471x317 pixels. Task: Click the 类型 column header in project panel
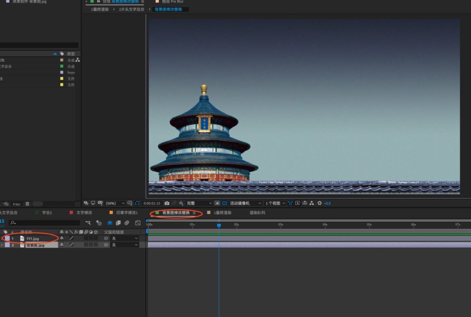(71, 54)
